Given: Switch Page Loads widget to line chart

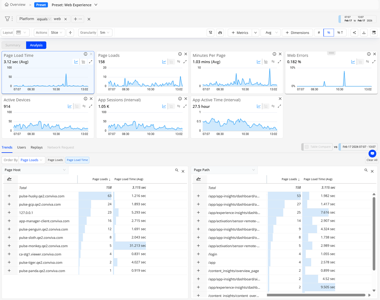Looking at the screenshot, I should point(164,62).
